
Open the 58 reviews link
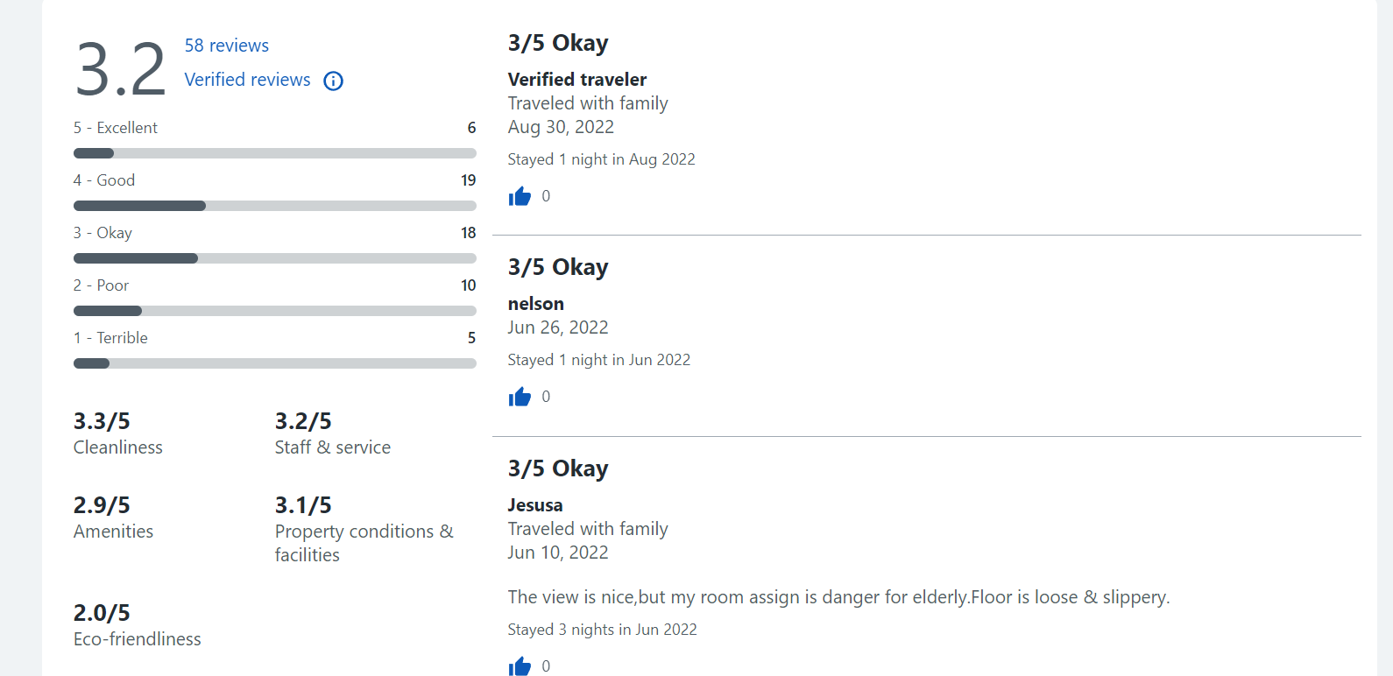[226, 46]
